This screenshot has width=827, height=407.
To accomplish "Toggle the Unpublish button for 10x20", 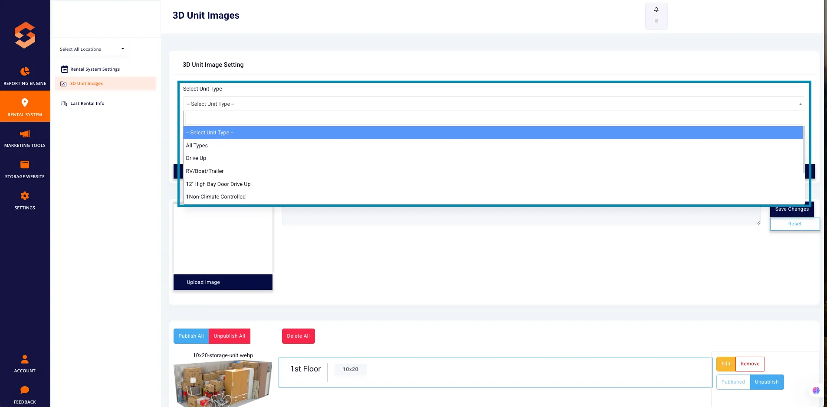I will tap(767, 382).
